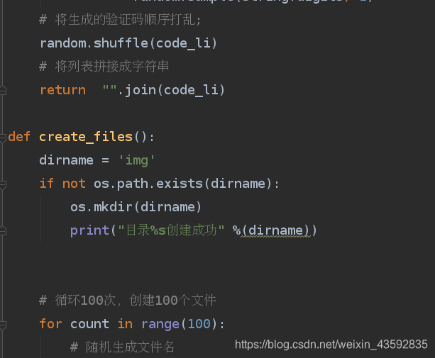Click 'os.path.exists(dirname)' call
435x358 pixels.
183,184
